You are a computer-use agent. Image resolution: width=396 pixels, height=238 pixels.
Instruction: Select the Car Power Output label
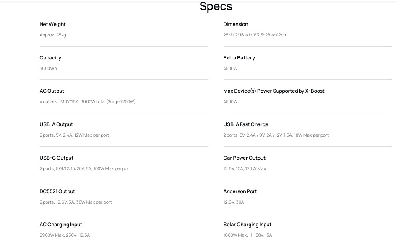pos(244,158)
